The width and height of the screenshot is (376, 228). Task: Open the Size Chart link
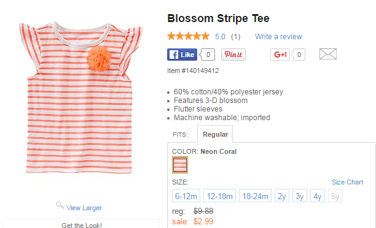(x=348, y=182)
